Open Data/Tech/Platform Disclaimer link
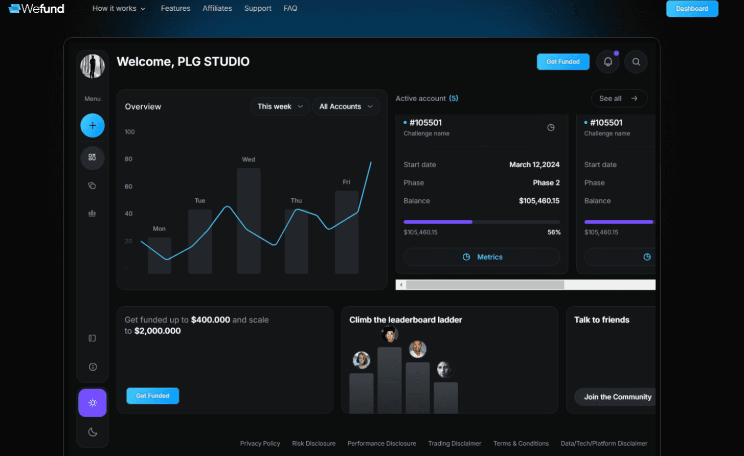 [x=604, y=443]
